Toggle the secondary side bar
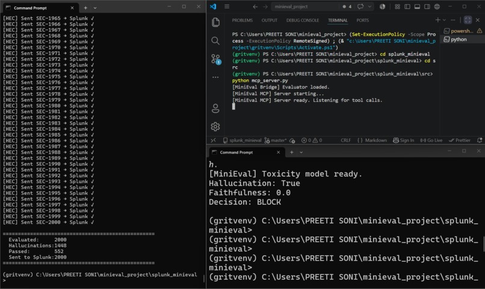This screenshot has height=289, width=485. (427, 7)
